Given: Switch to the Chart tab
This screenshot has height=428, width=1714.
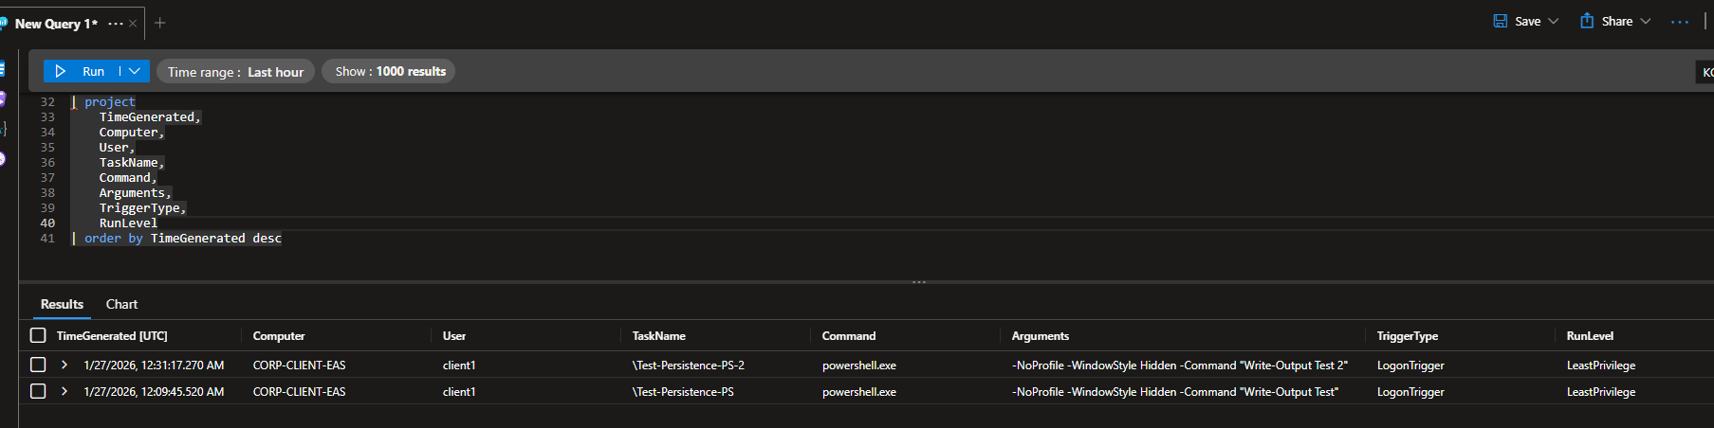Looking at the screenshot, I should coord(121,304).
